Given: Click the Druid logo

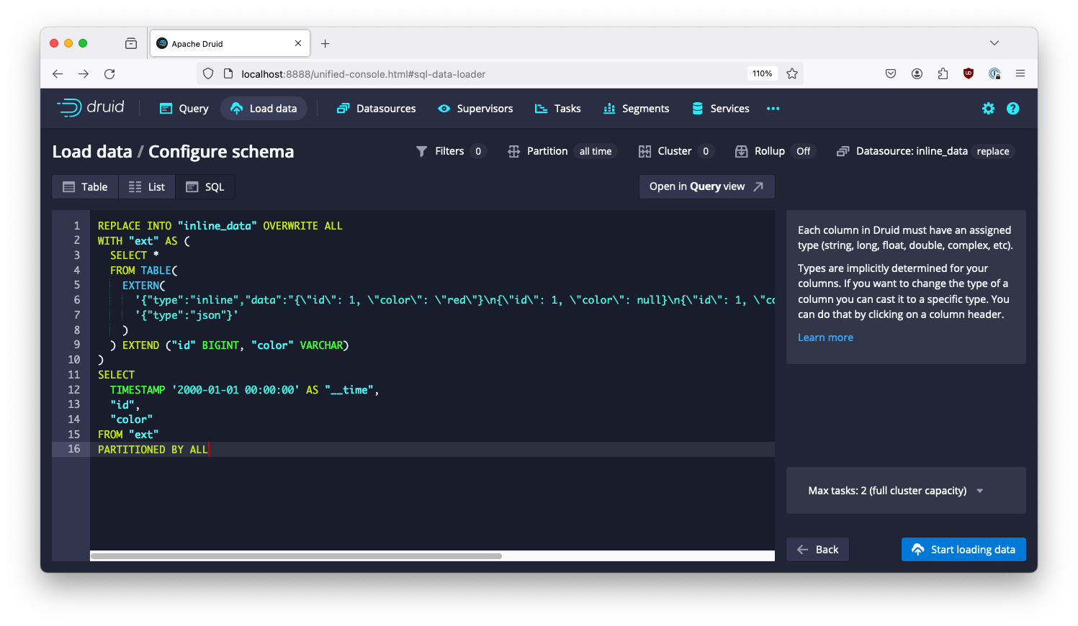Looking at the screenshot, I should pyautogui.click(x=91, y=108).
